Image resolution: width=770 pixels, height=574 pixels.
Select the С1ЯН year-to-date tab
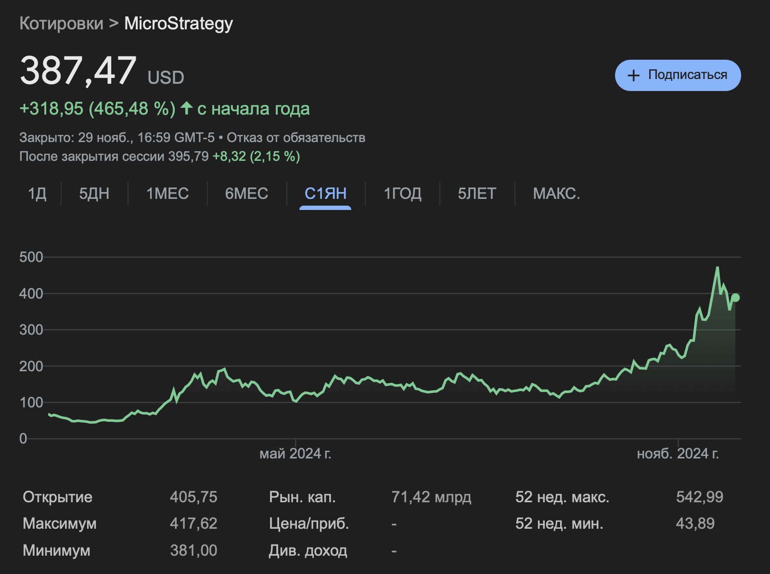coord(325,194)
